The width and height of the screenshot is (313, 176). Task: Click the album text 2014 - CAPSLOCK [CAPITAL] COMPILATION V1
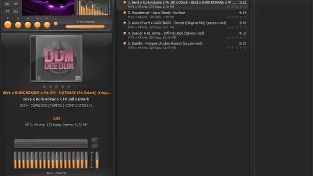coord(56,106)
